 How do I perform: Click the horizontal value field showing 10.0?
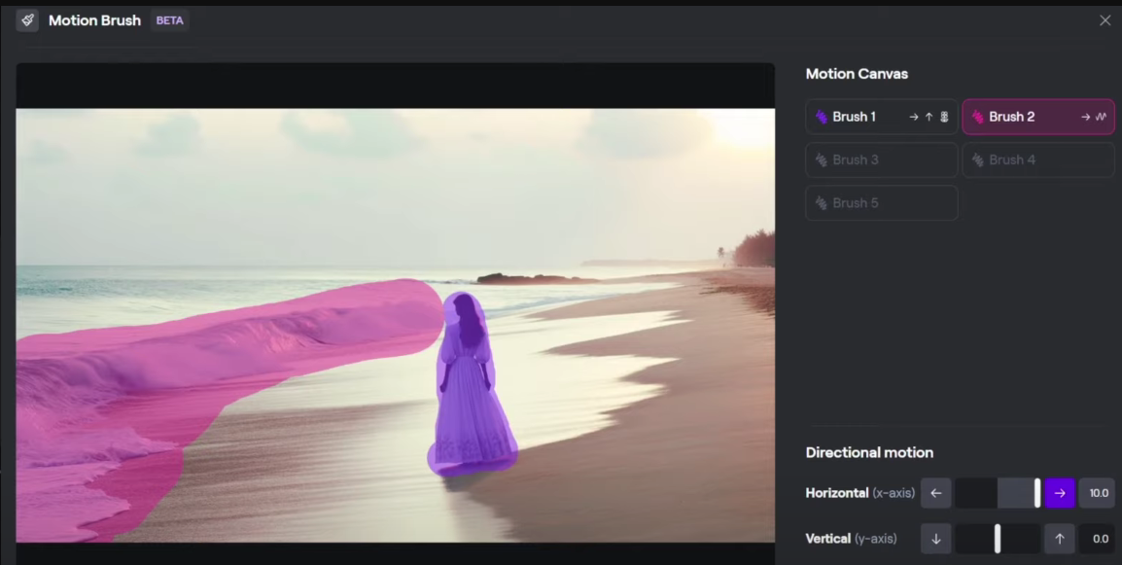(x=1098, y=493)
